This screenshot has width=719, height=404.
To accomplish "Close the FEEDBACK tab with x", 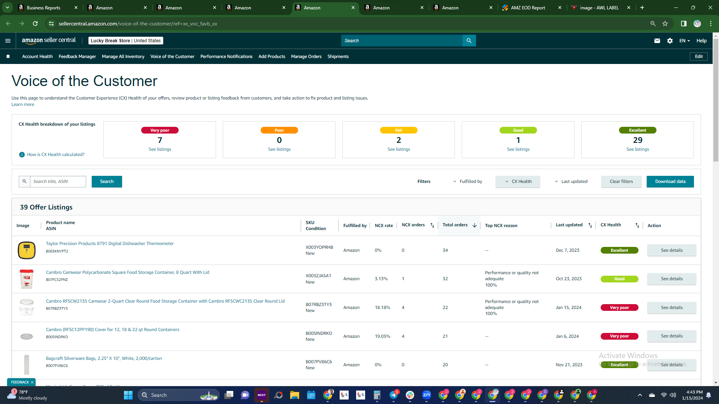I will pos(32,382).
